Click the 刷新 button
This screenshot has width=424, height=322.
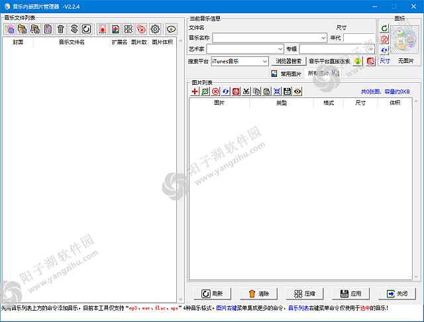pyautogui.click(x=212, y=294)
